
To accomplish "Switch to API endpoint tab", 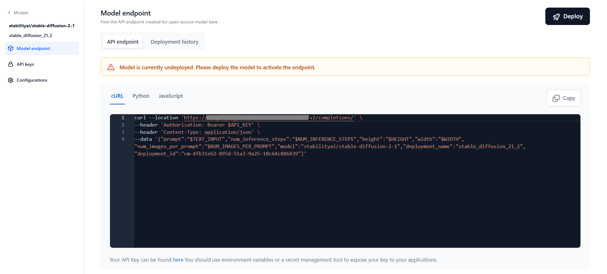I will 123,42.
